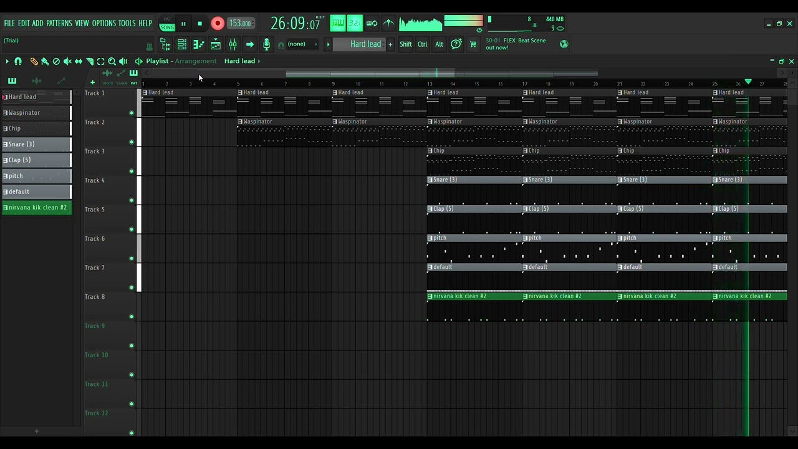This screenshot has width=798, height=449.
Task: Click the Shift button
Action: pyautogui.click(x=406, y=44)
